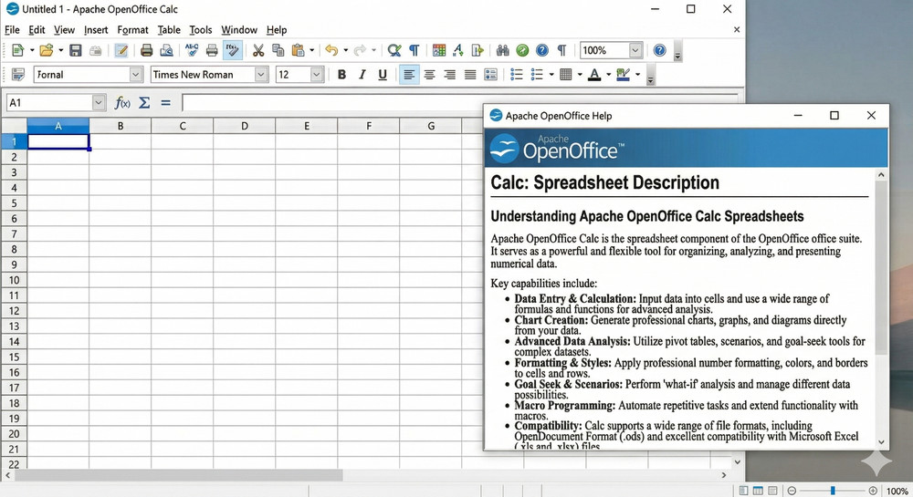Open the Window menu
This screenshot has width=913, height=497.
click(238, 30)
